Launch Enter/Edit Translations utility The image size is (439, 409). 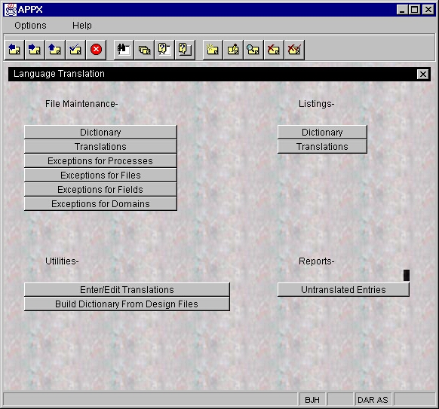tap(127, 290)
